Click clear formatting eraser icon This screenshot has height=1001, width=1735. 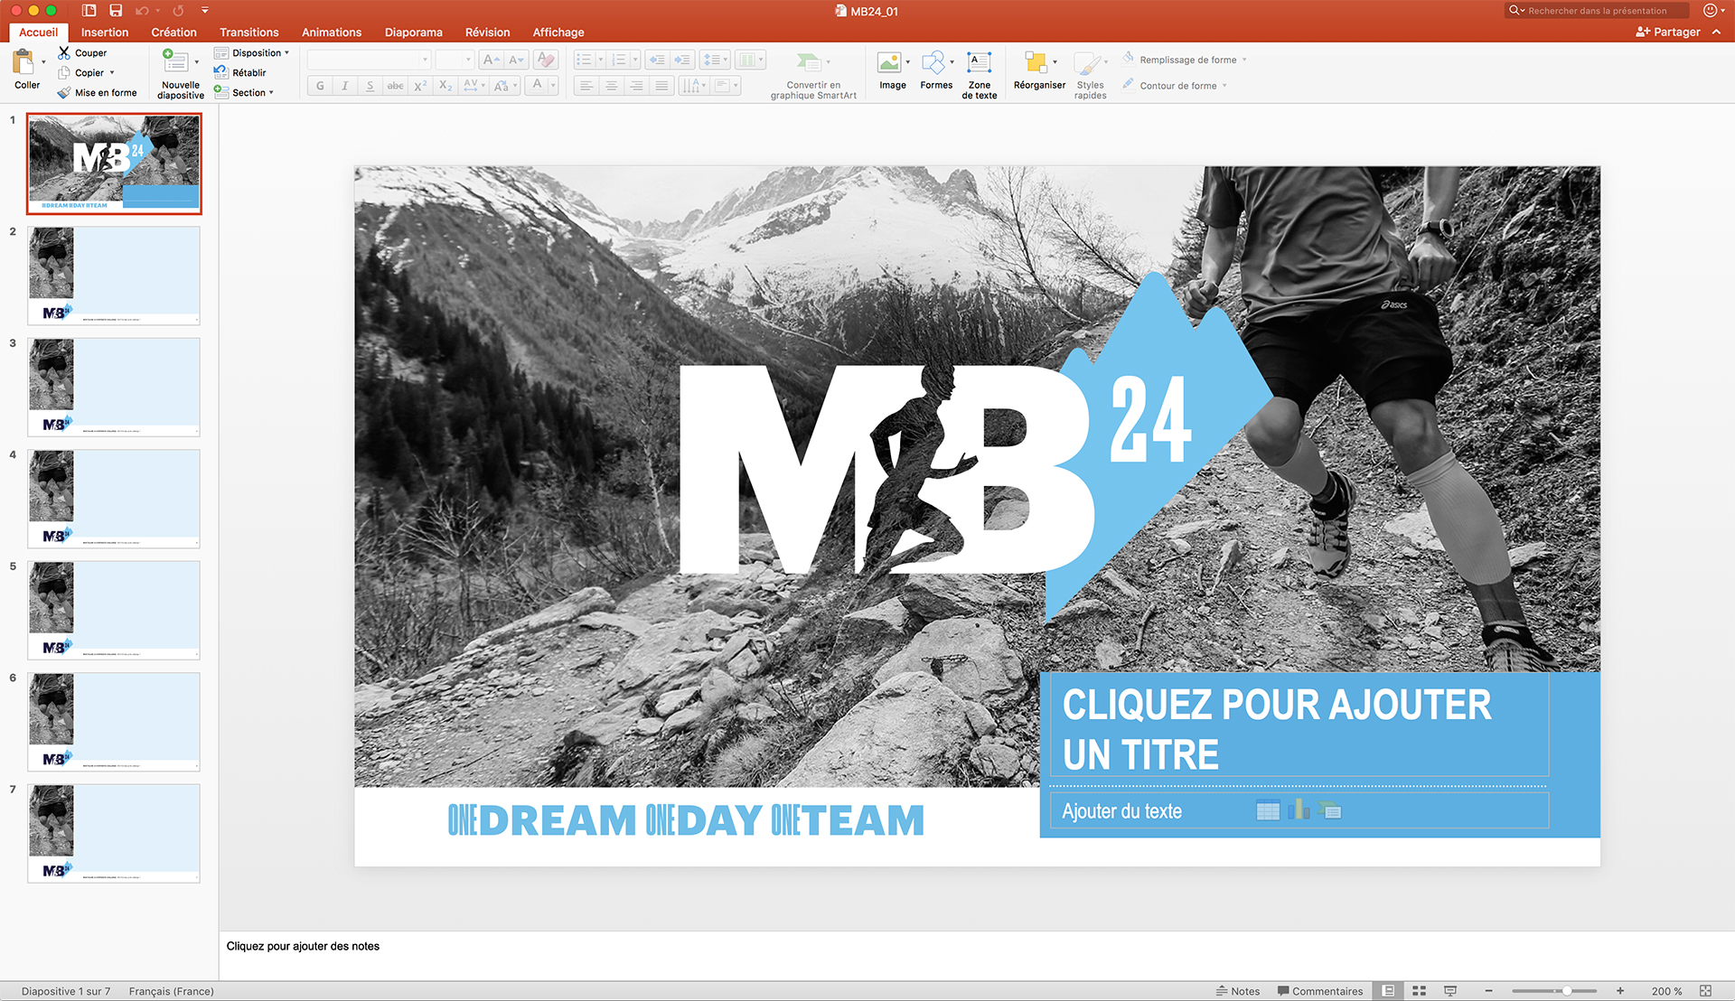546,61
